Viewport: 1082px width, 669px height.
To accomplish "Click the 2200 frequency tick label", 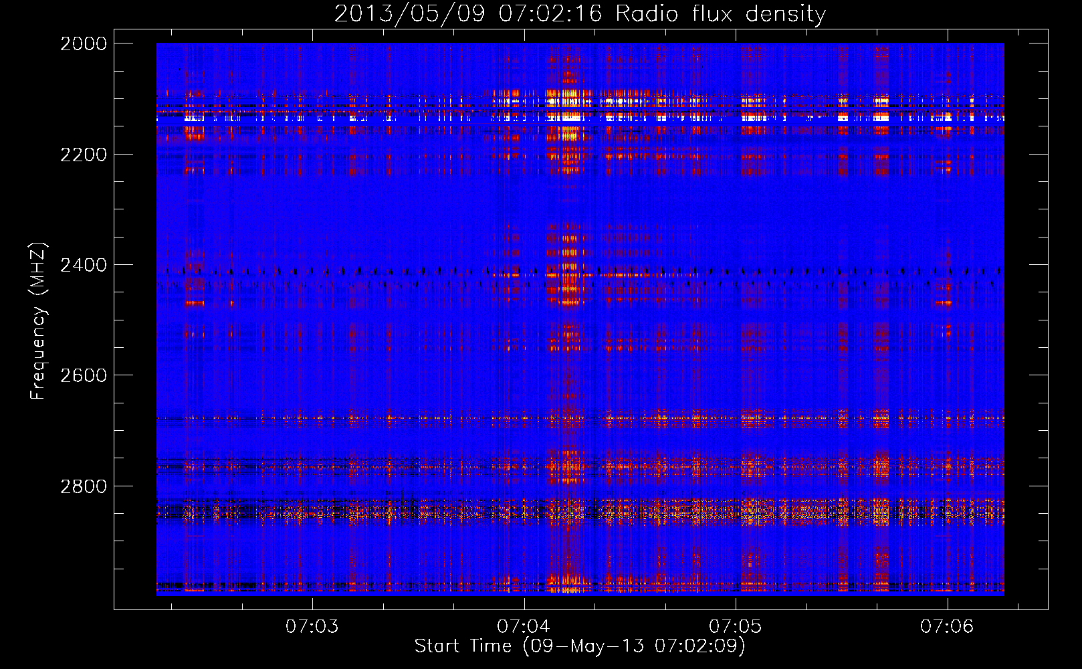I will click(84, 155).
